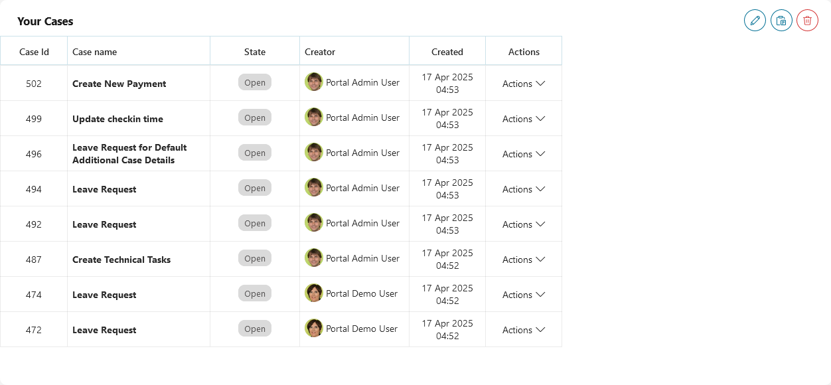The width and height of the screenshot is (831, 385).
Task: Click the creator avatar for case 494
Action: tap(314, 188)
